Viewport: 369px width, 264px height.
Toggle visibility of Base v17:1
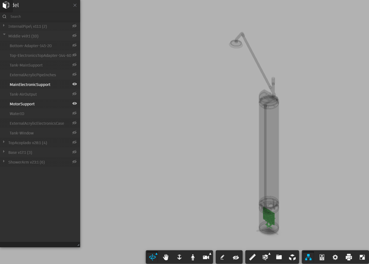click(x=74, y=152)
